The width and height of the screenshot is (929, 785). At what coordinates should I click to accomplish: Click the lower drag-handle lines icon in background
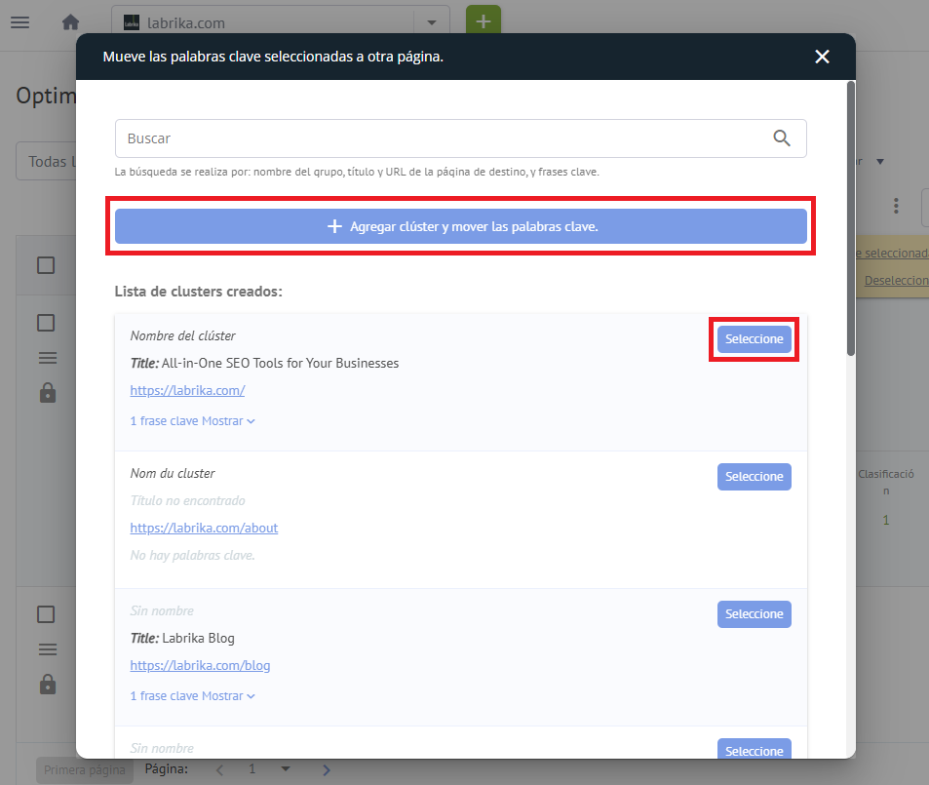48,649
